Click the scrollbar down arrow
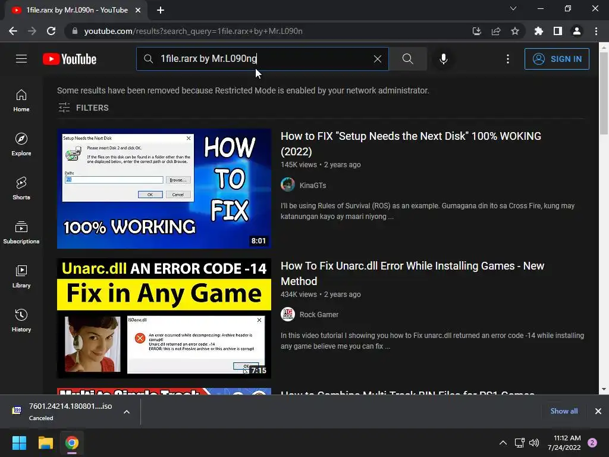 pyautogui.click(x=604, y=389)
